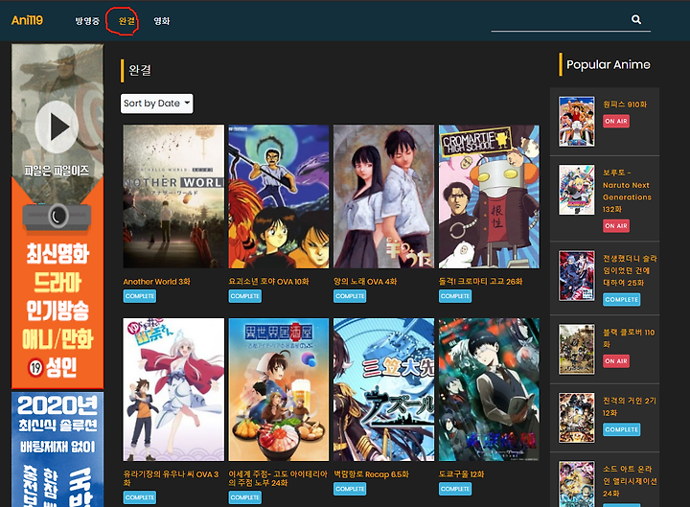The height and width of the screenshot is (507, 690).
Task: Open the 양의 노래 poster thumbnail
Action: click(383, 196)
